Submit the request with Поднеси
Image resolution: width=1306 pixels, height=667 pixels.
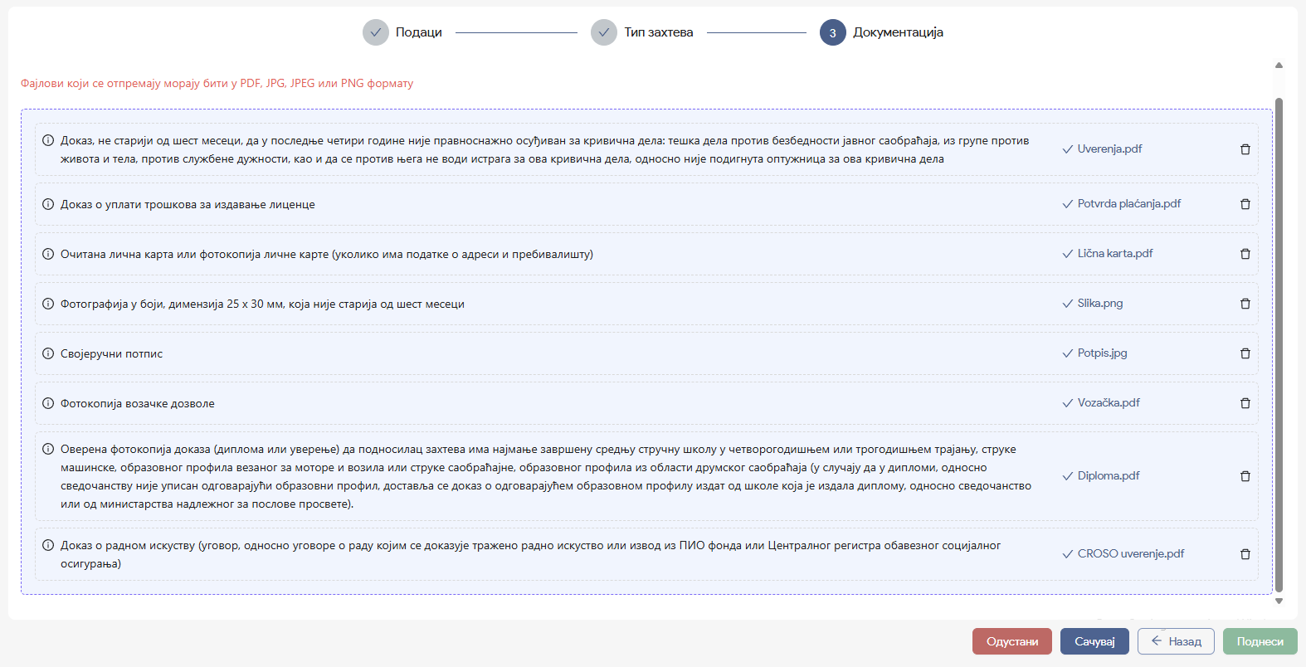coord(1260,641)
